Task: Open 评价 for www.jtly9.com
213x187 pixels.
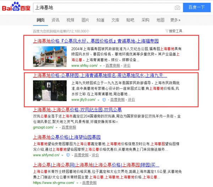Action: (131, 100)
